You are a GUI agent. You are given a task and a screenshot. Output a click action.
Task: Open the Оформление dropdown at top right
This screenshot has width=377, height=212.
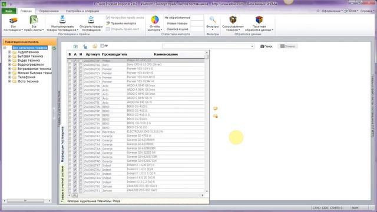click(x=332, y=11)
